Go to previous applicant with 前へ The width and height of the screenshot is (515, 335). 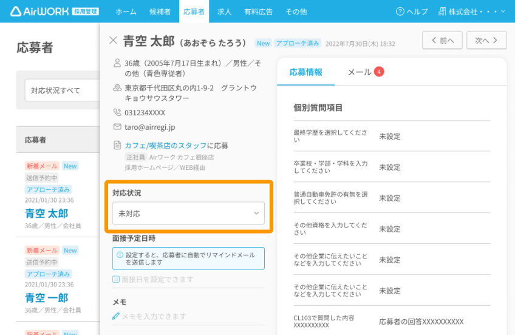(442, 40)
